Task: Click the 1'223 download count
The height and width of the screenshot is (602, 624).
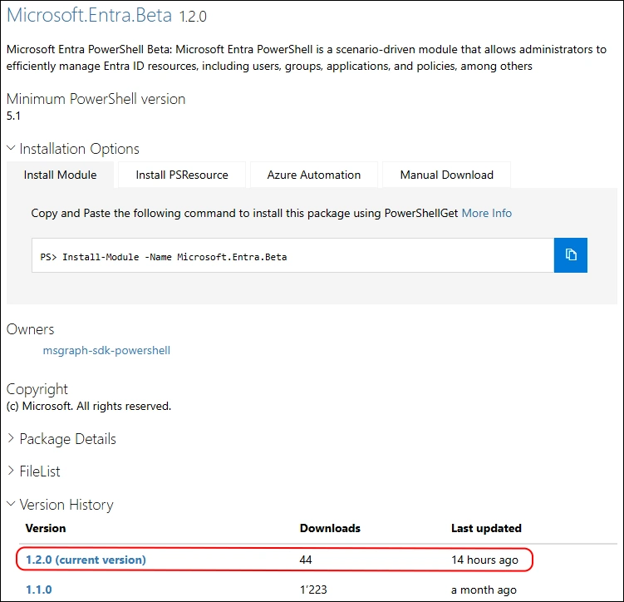Action: pos(314,590)
